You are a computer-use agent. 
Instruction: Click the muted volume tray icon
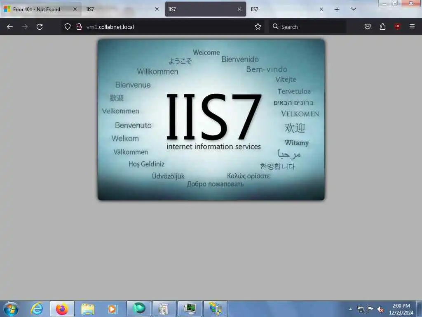(x=380, y=309)
